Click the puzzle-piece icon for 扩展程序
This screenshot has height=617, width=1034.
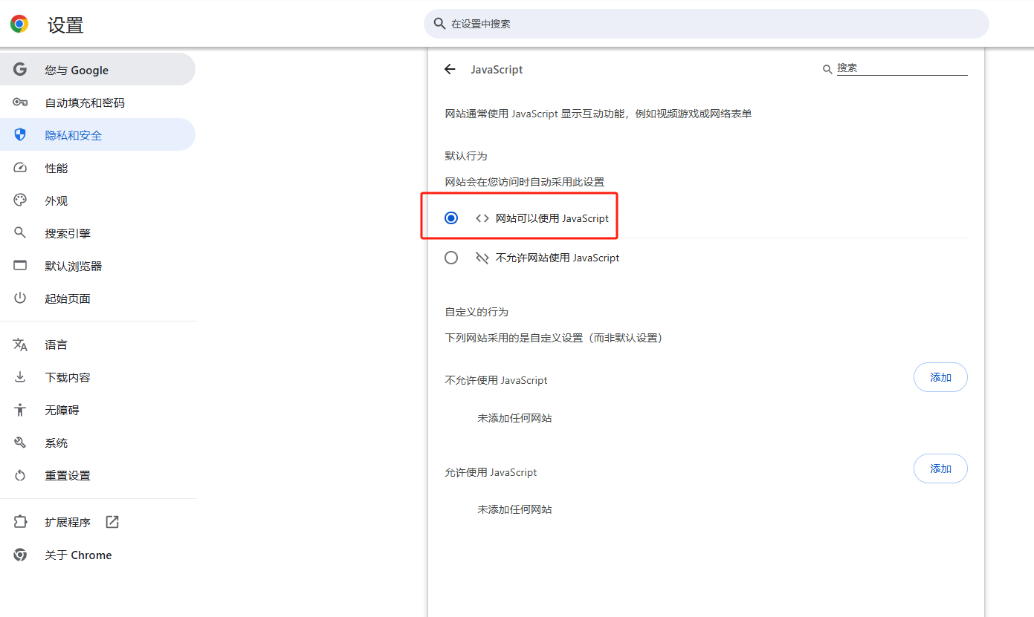(20, 522)
